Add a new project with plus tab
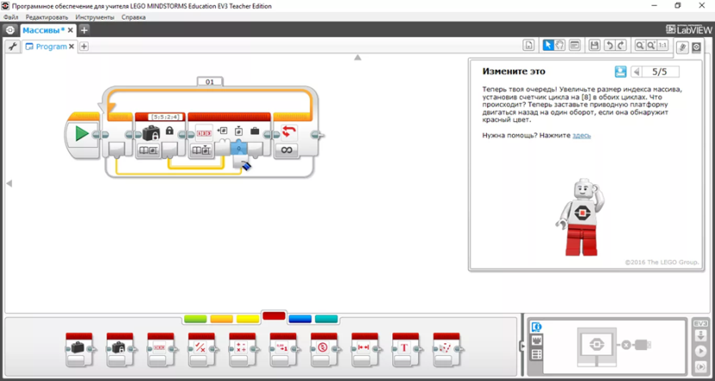715x381 pixels. [x=84, y=31]
